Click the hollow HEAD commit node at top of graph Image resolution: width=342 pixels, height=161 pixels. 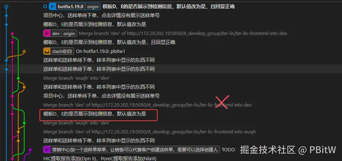tap(6, 7)
